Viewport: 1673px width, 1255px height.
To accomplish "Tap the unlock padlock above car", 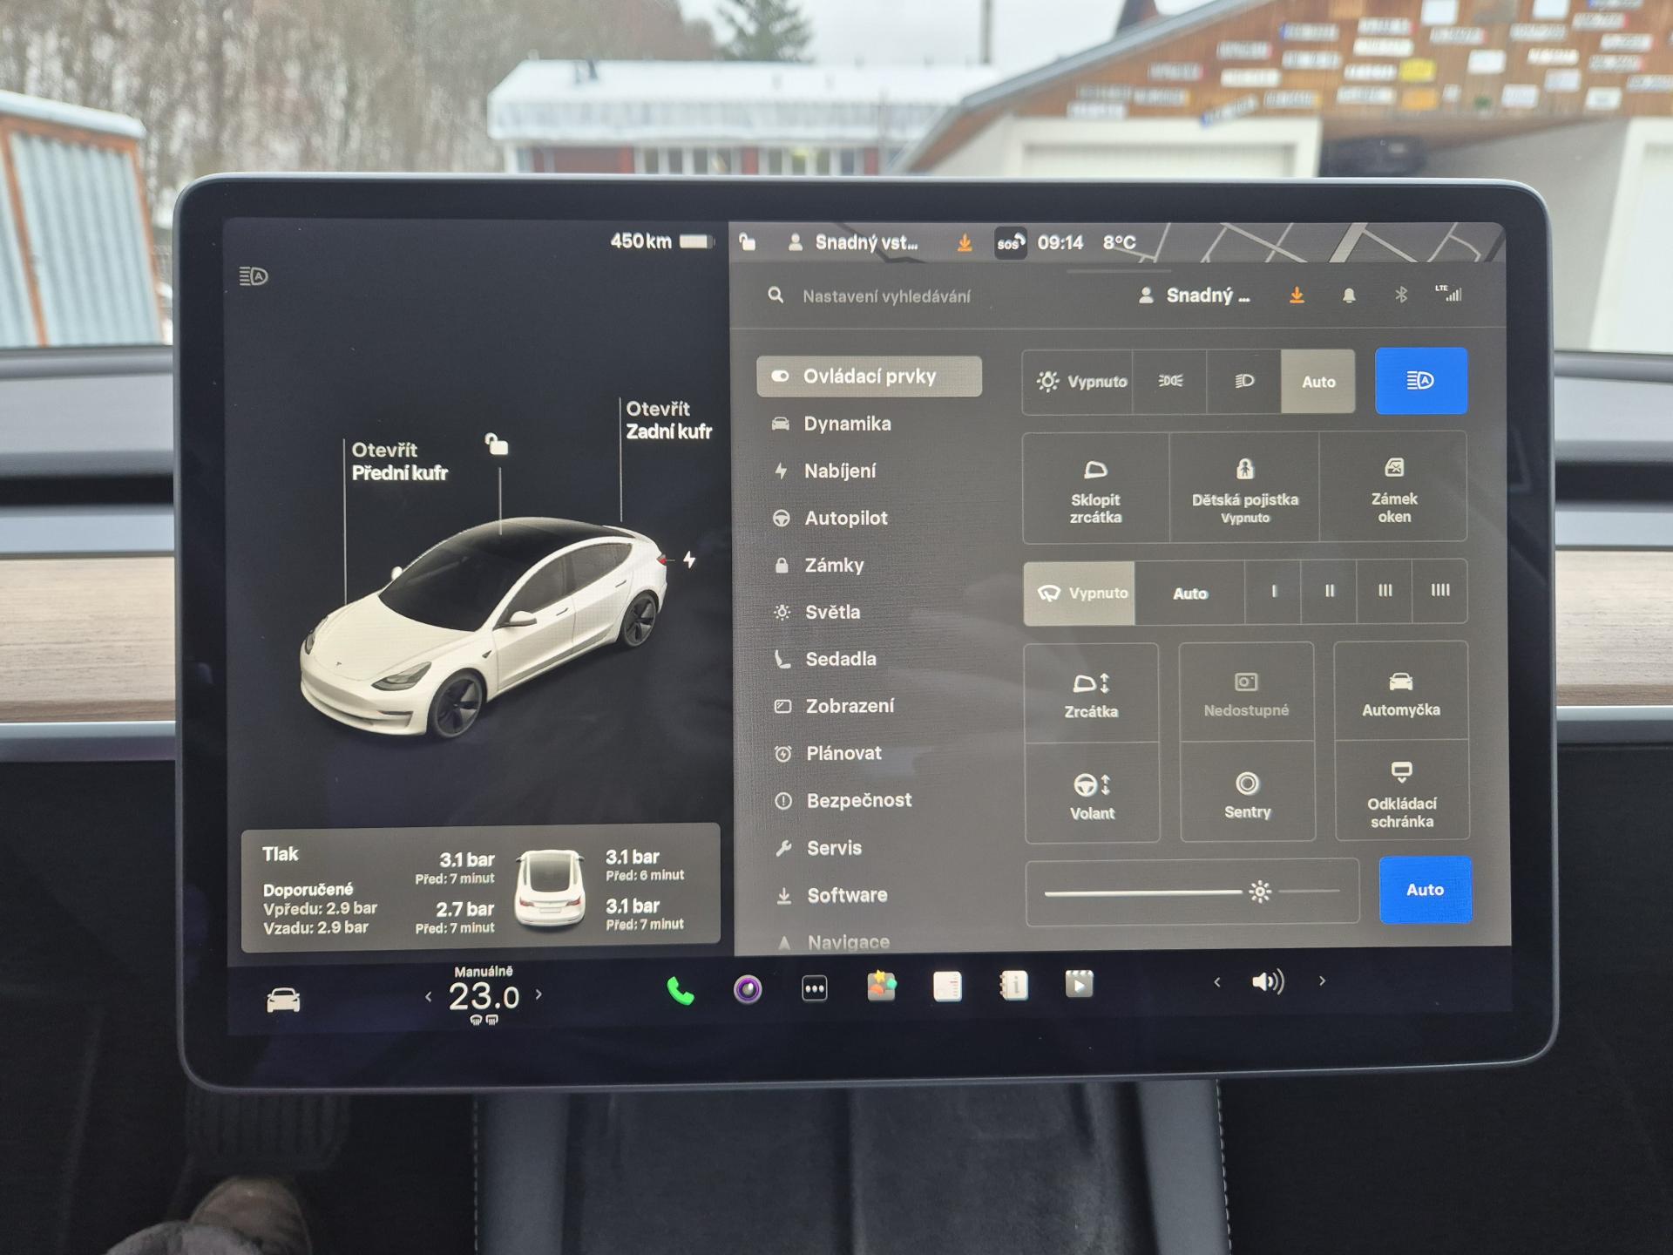I will click(497, 444).
